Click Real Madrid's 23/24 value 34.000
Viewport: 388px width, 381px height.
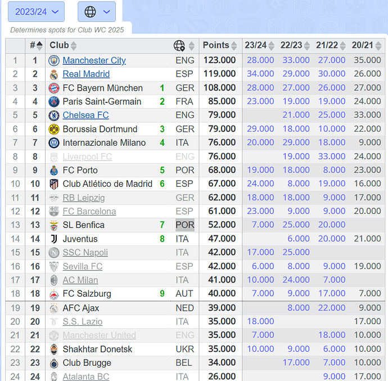pyautogui.click(x=260, y=74)
